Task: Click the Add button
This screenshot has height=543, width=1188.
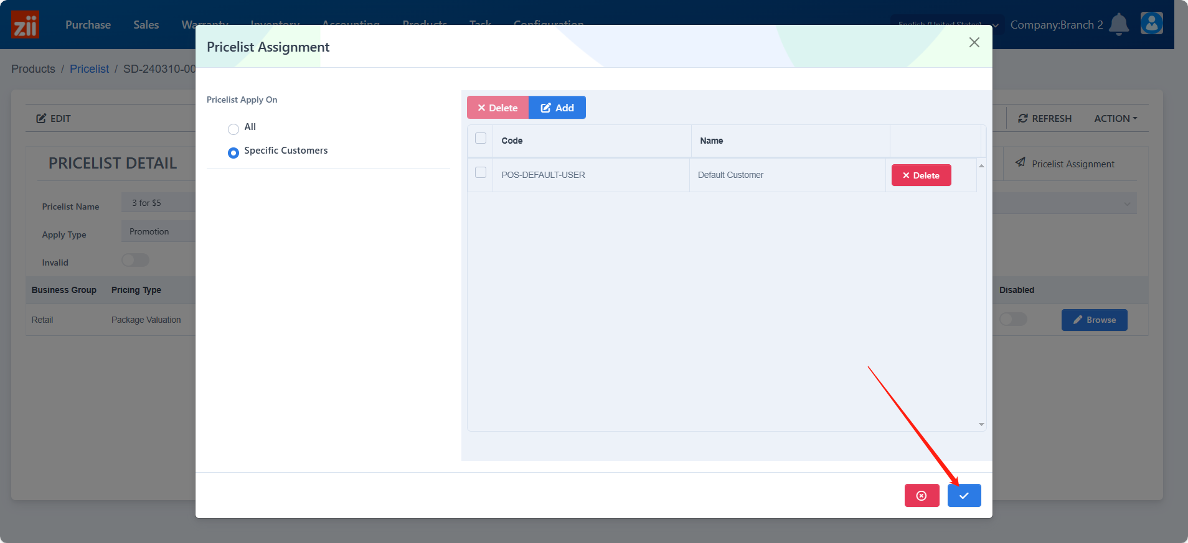Action: [557, 108]
